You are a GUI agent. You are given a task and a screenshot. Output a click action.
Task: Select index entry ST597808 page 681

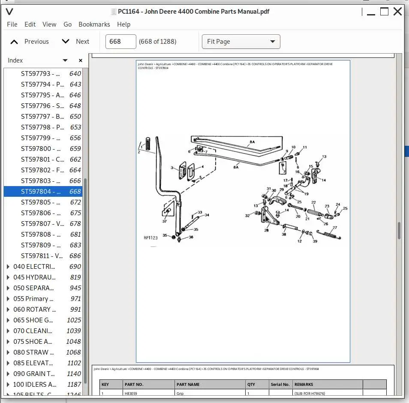point(43,234)
